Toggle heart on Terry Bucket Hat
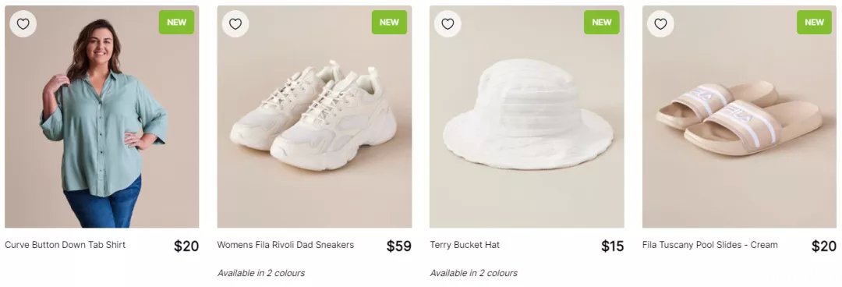This screenshot has width=842, height=287. click(x=448, y=23)
